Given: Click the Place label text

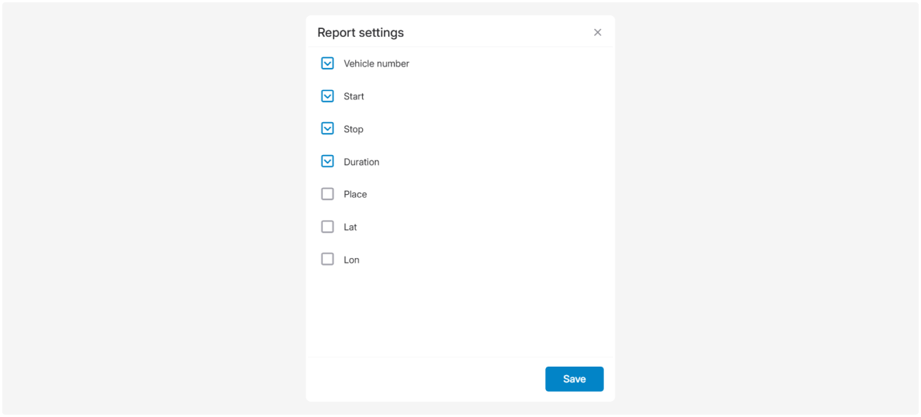Looking at the screenshot, I should (355, 195).
